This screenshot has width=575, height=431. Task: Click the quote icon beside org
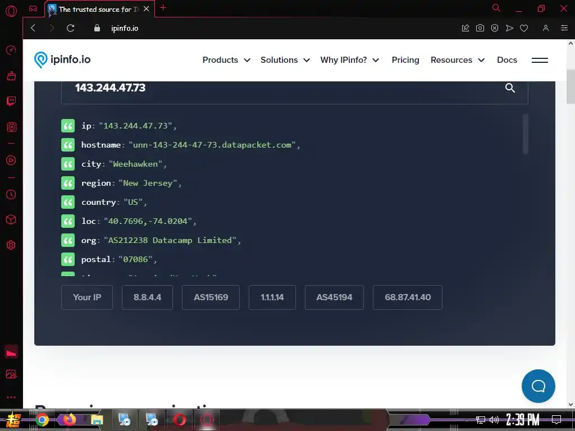(68, 240)
